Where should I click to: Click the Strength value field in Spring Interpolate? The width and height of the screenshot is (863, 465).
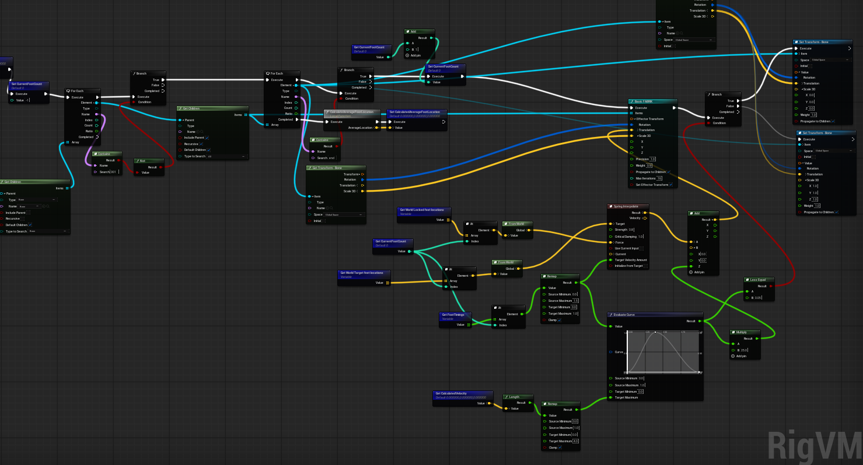(631, 230)
